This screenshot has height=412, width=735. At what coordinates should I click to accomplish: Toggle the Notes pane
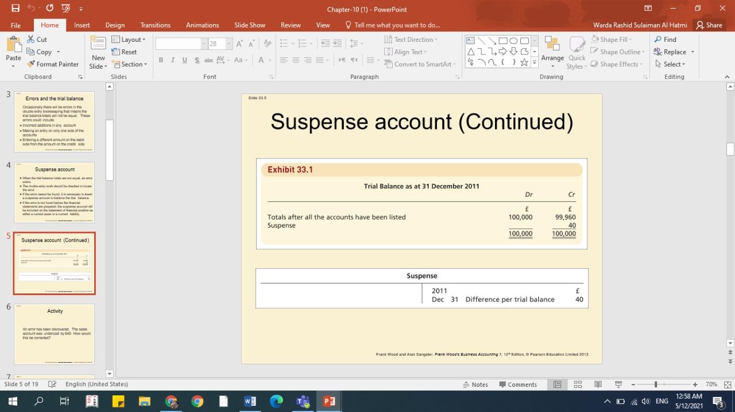tap(475, 384)
